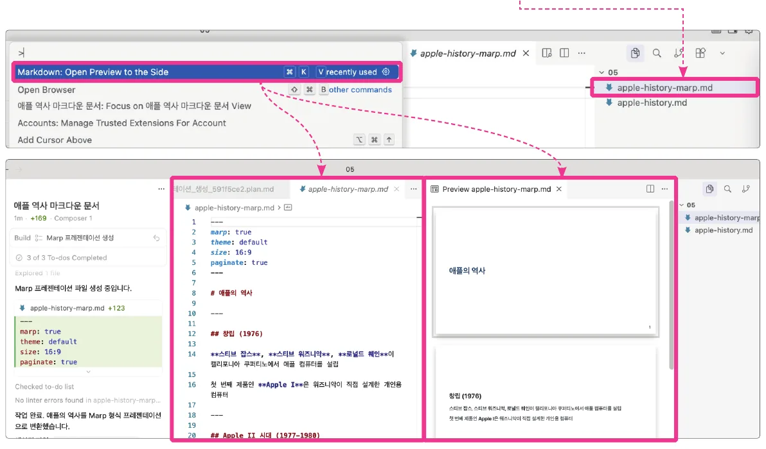The width and height of the screenshot is (766, 449).
Task: Expand the "3 of 3 To-dos Completed" list
Action: (x=61, y=257)
